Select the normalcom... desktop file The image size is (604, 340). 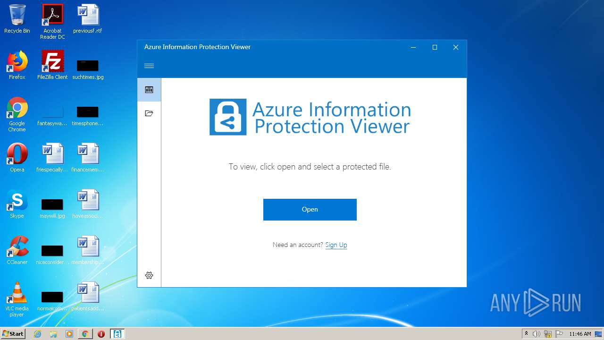tap(52, 301)
